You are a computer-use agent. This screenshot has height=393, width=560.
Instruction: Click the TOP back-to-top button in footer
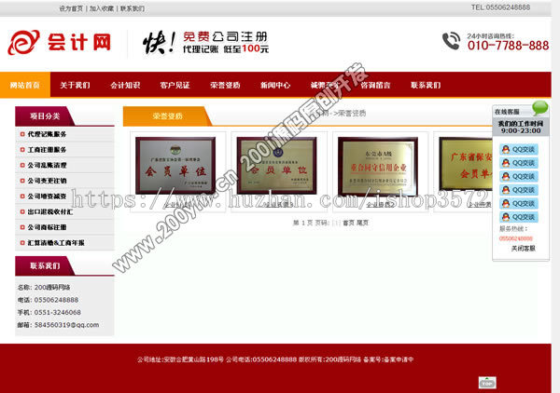pyautogui.click(x=487, y=383)
